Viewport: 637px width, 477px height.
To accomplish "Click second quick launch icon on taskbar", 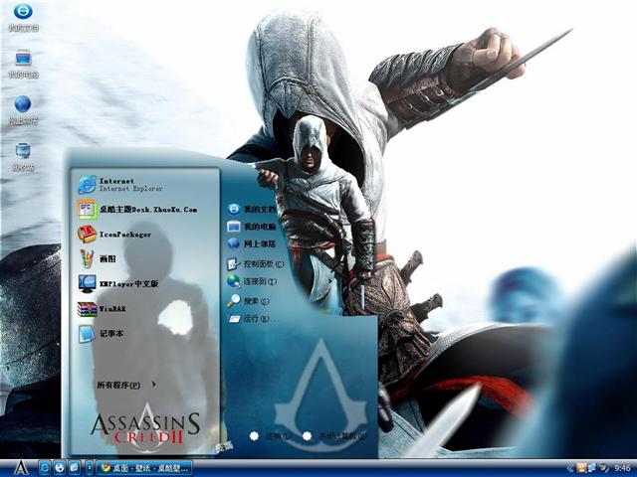I will click(60, 468).
